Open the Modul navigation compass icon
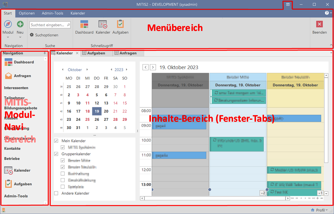This screenshot has width=334, height=214. click(x=8, y=25)
